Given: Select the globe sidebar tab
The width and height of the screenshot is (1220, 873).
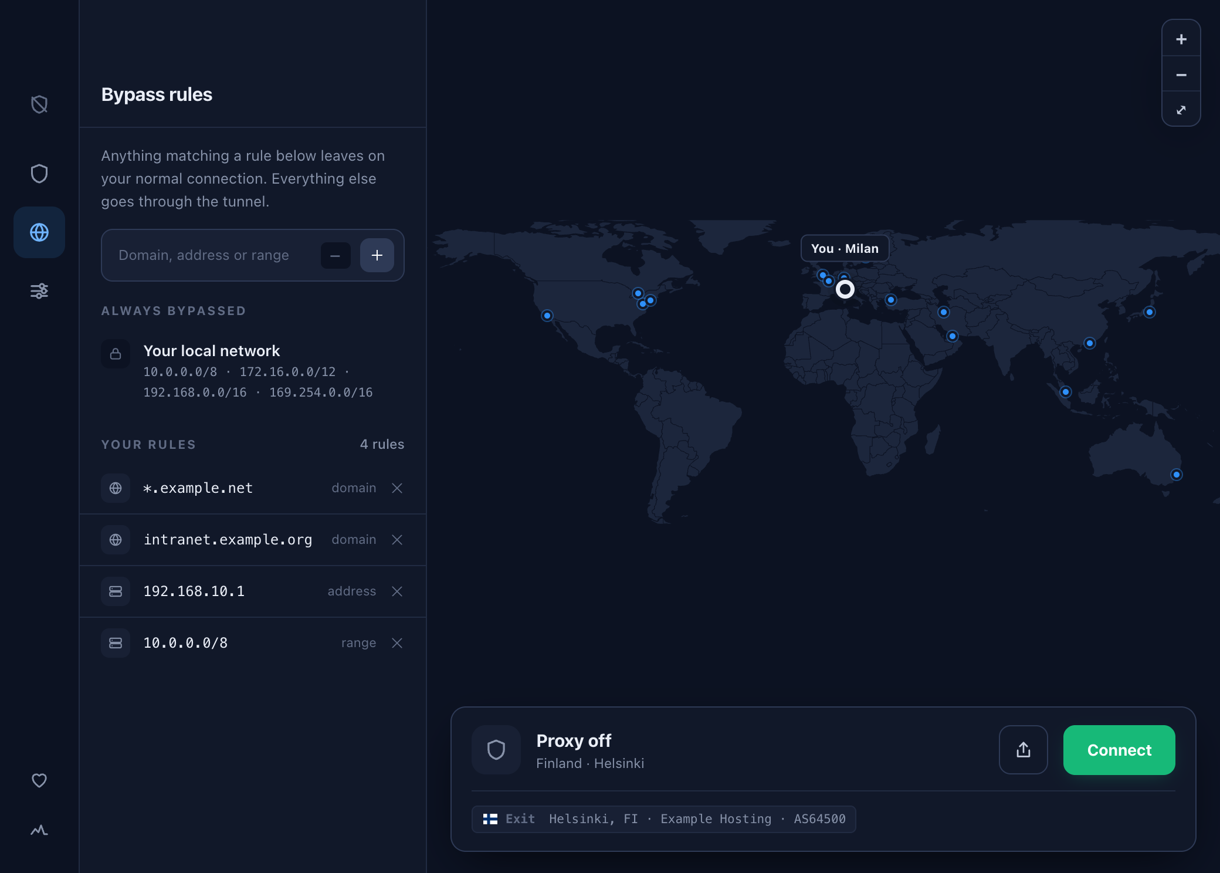Looking at the screenshot, I should click(39, 232).
